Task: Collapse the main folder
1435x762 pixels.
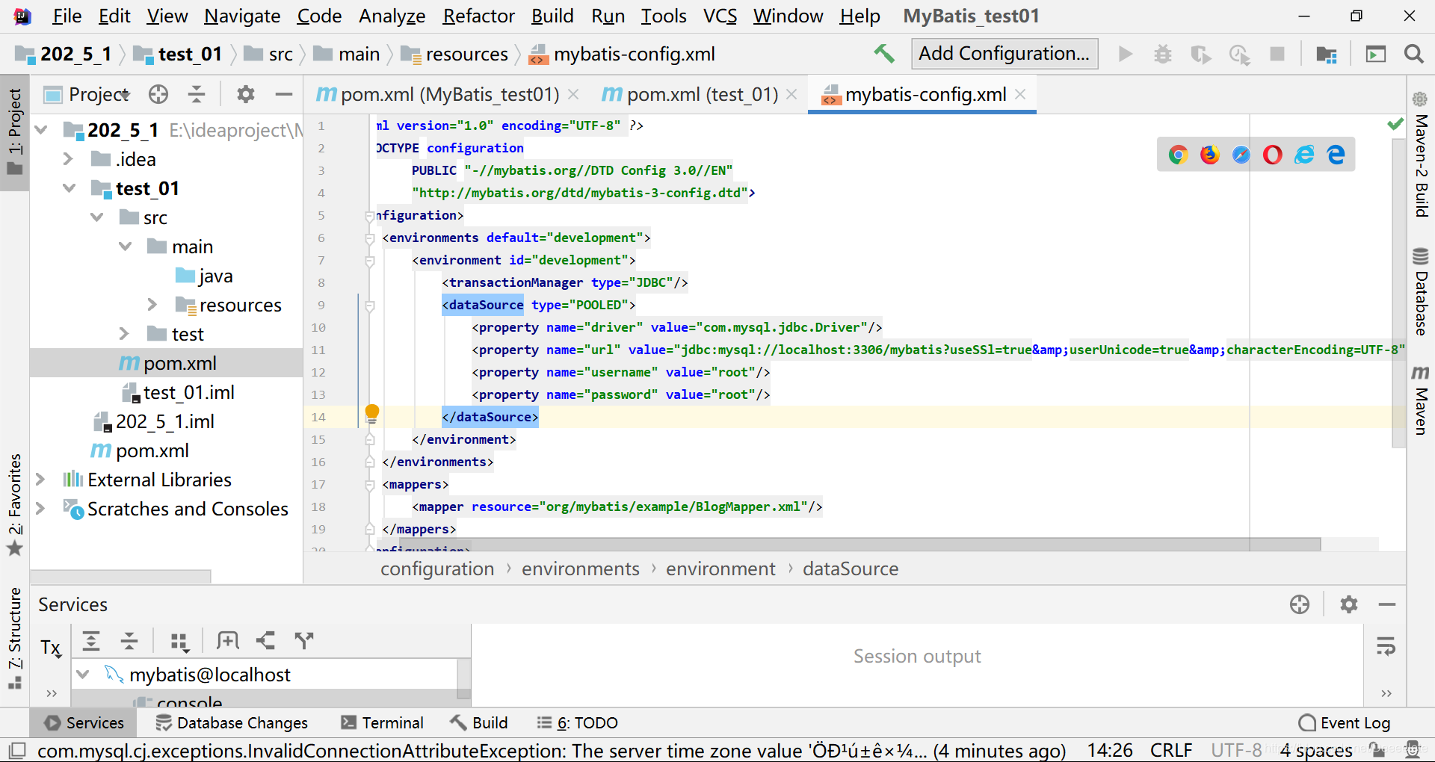Action: 126,247
